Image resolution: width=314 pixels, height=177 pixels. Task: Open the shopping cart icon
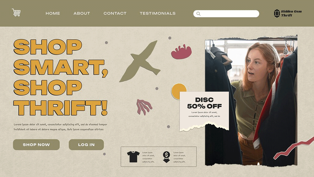point(16,13)
